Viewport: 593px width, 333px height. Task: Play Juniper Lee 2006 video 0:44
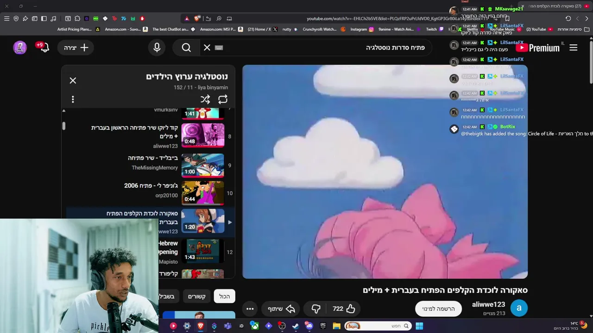pos(202,193)
